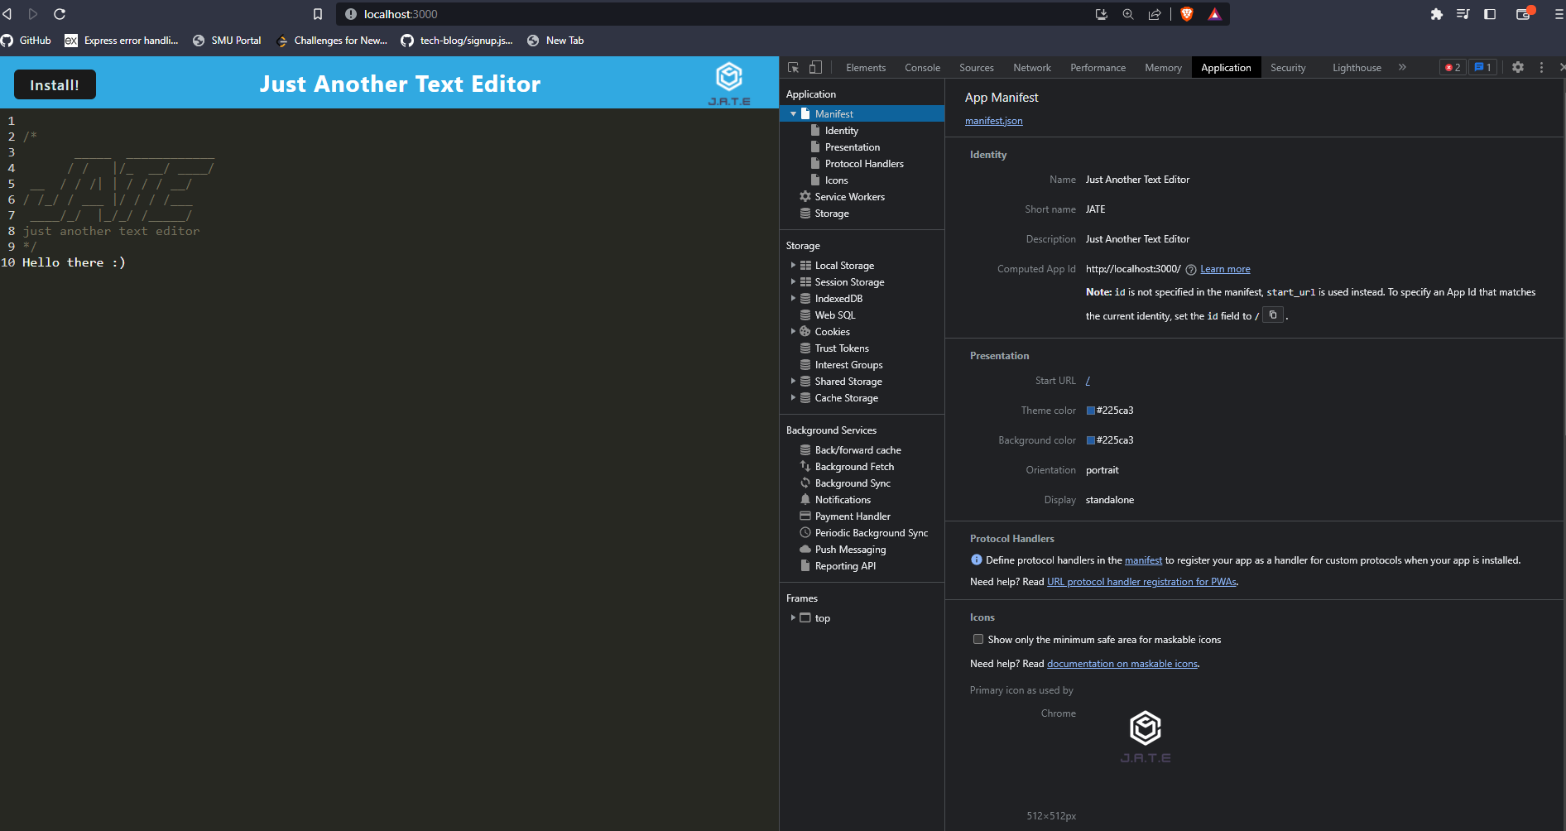Select Service Workers in the Application sidebar
The width and height of the screenshot is (1566, 831).
coord(849,196)
